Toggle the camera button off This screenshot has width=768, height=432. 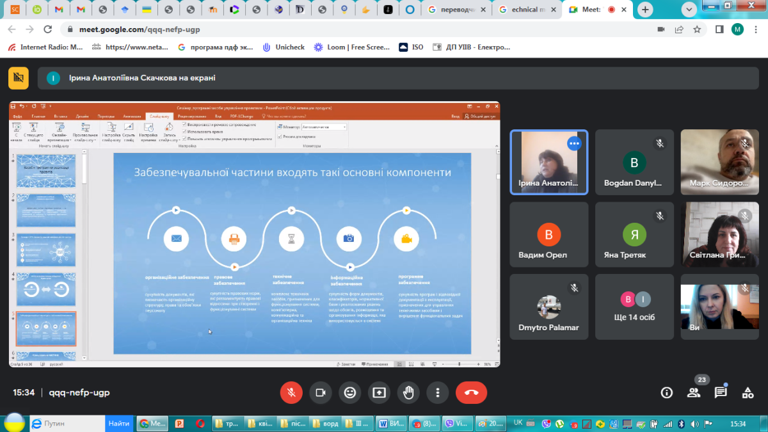tap(321, 392)
